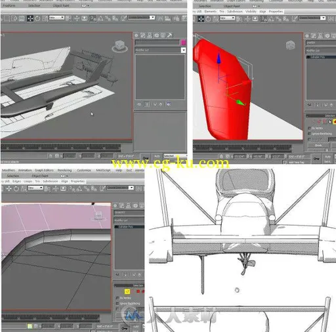Open Rendering menu in bottom-left window
336x332 pixels.
click(x=64, y=170)
